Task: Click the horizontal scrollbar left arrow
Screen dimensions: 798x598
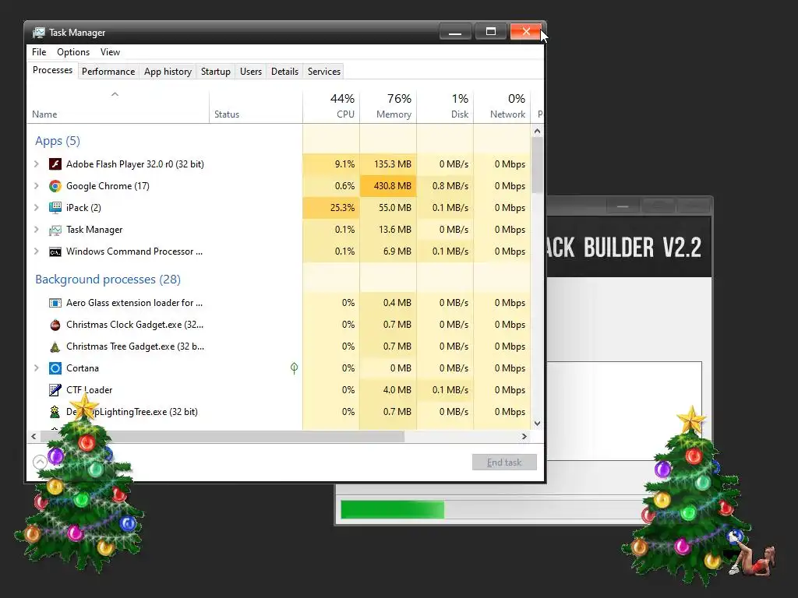Action: pyautogui.click(x=34, y=436)
